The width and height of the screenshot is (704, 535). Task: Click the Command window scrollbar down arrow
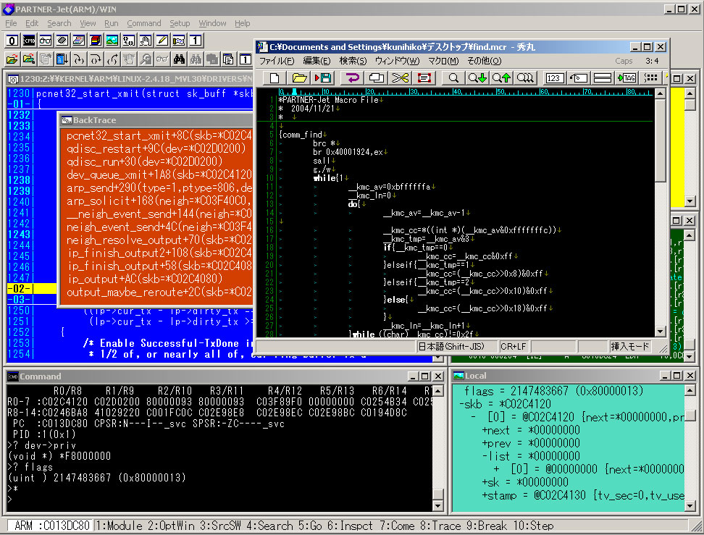[438, 506]
